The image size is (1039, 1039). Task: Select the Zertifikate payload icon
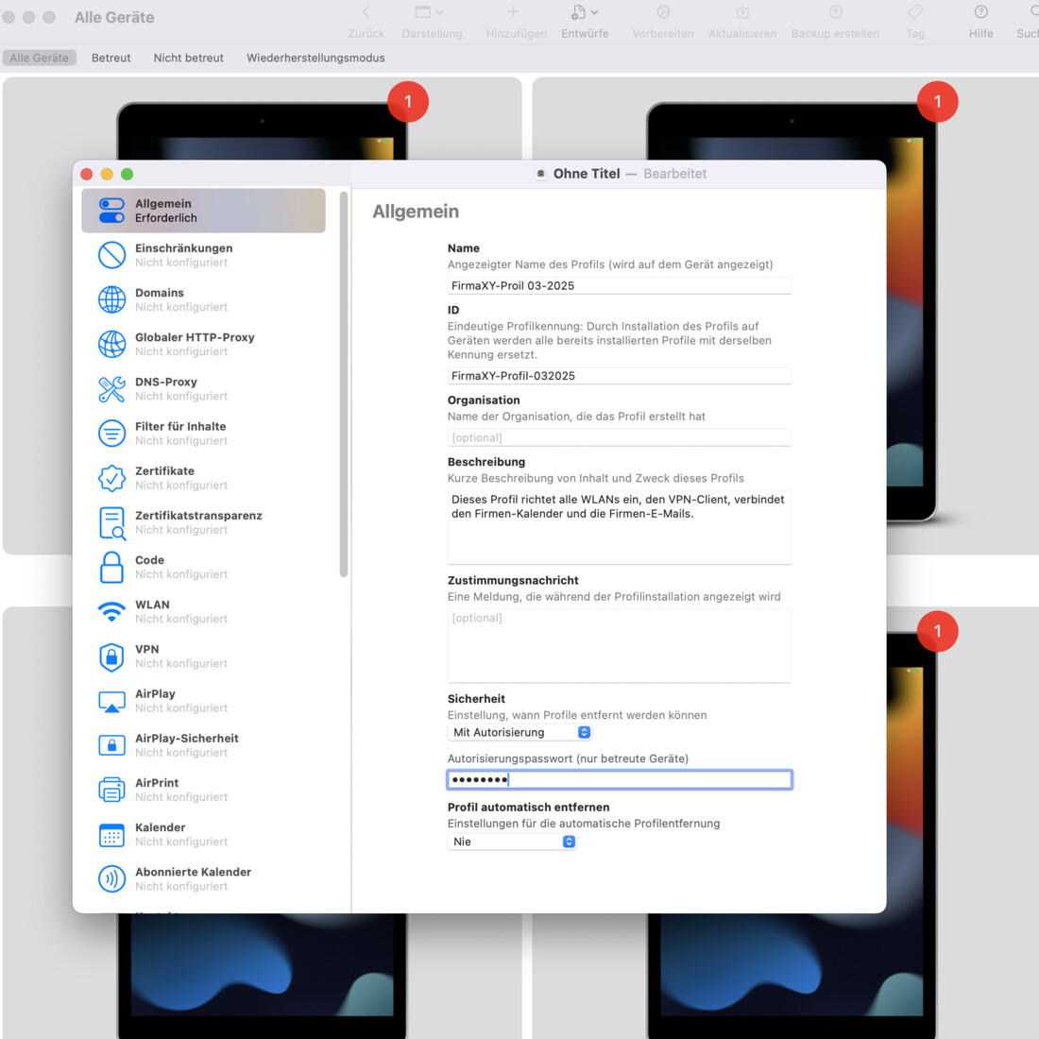pos(111,477)
